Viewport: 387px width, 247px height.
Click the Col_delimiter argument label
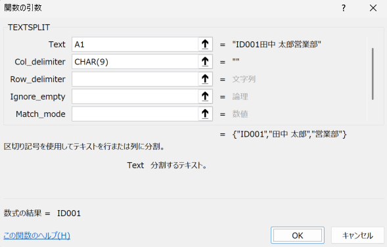[x=40, y=62]
